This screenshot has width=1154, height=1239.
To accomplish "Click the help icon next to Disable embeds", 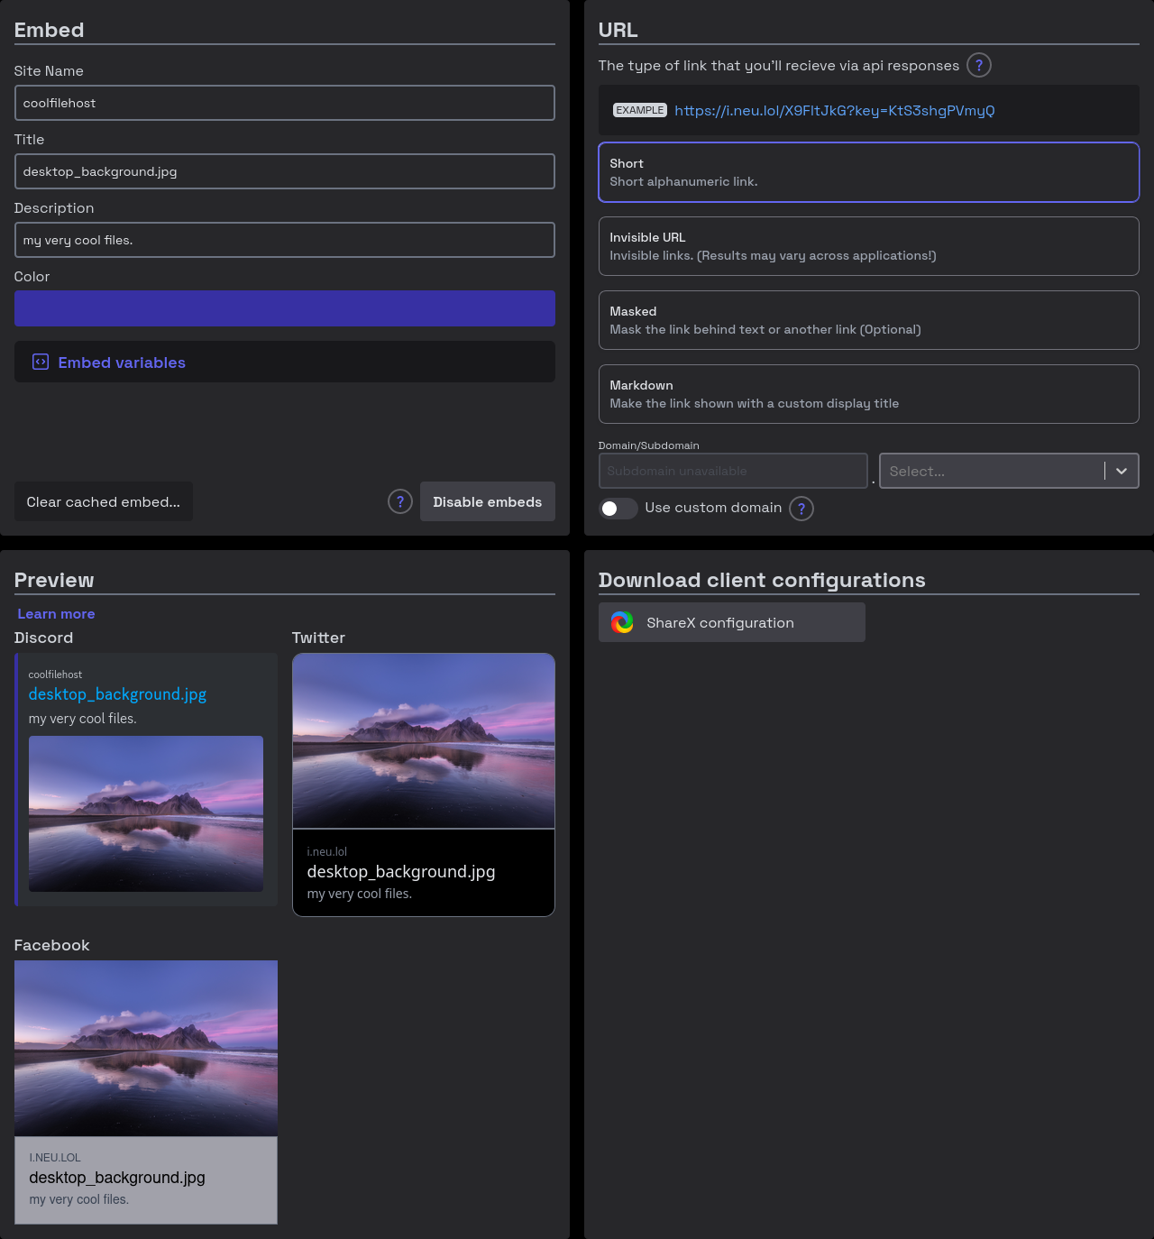I will tap(400, 501).
